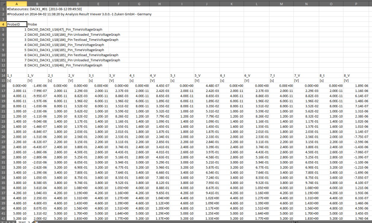Click the '4.48E-07' value cell
Image resolution: width=372 pixels, height=223 pixels.
tap(206, 86)
